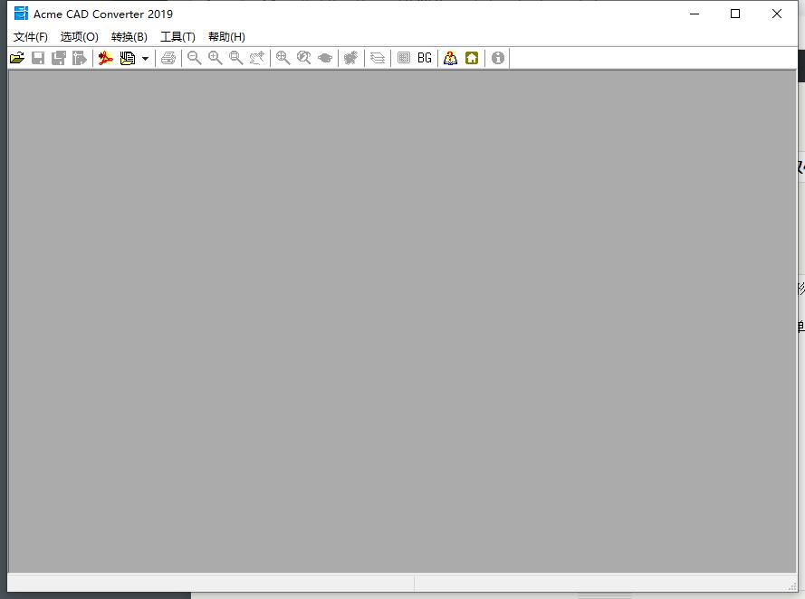Screen dimensions: 805x599
Task: Expand the Batch Convert dropdown arrow
Action: click(x=145, y=59)
